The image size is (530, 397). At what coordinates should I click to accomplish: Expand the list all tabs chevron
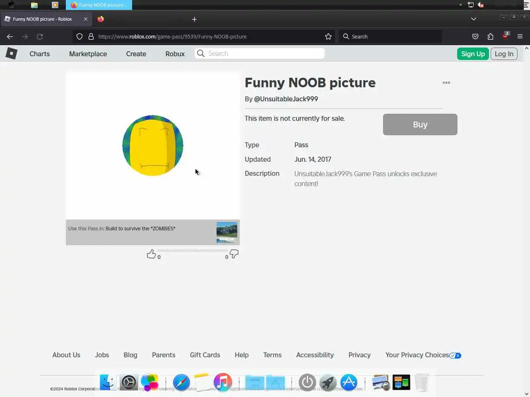(x=474, y=19)
